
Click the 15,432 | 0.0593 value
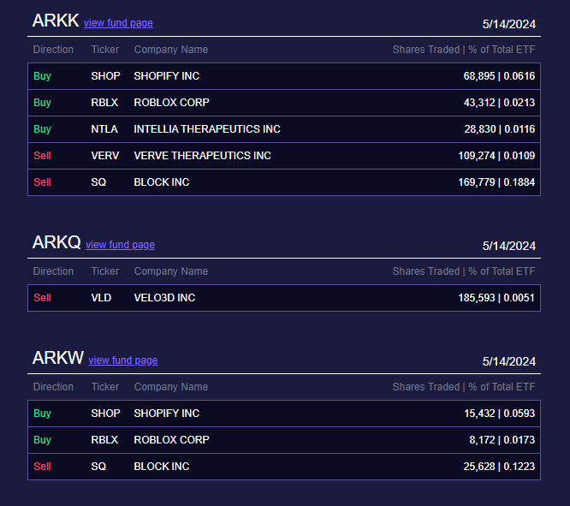coord(500,414)
